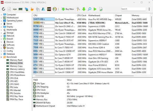
Task: Open the Memory Write benchmark
Action: click(x=16, y=63)
